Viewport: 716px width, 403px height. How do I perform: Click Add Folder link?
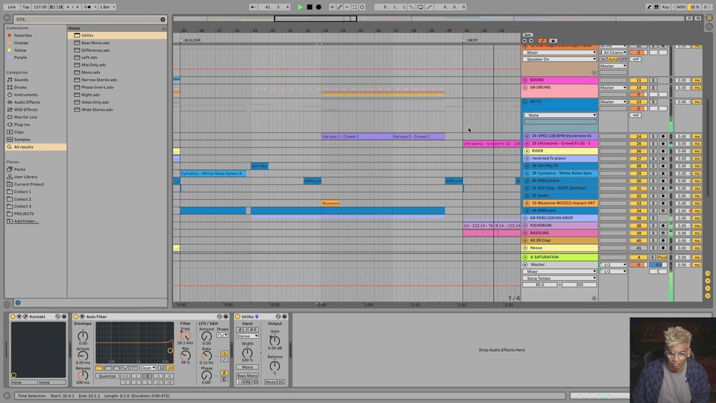click(x=26, y=221)
